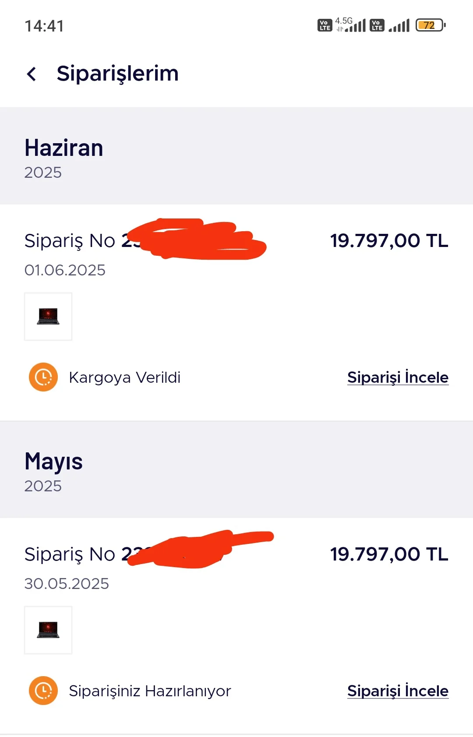Tap the 19.797,00 TL price of the June order
Image resolution: width=473 pixels, height=737 pixels.
(389, 241)
